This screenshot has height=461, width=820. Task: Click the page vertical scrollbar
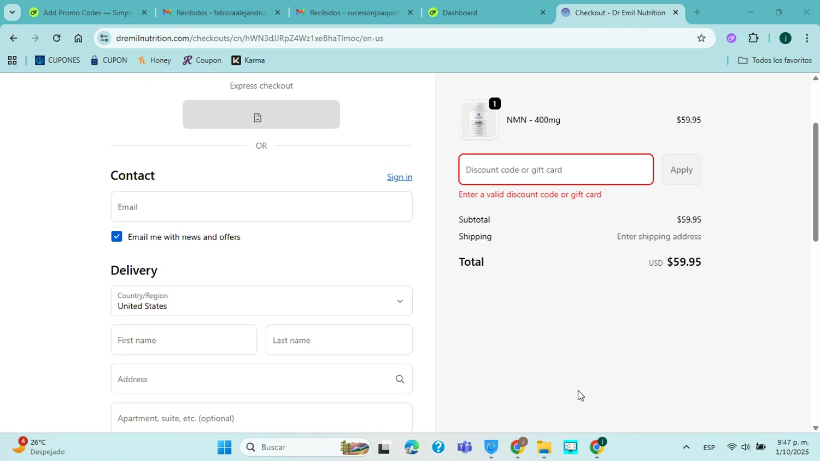pyautogui.click(x=816, y=182)
